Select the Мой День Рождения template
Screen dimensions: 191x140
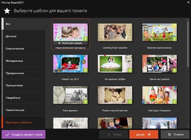pos(160,95)
